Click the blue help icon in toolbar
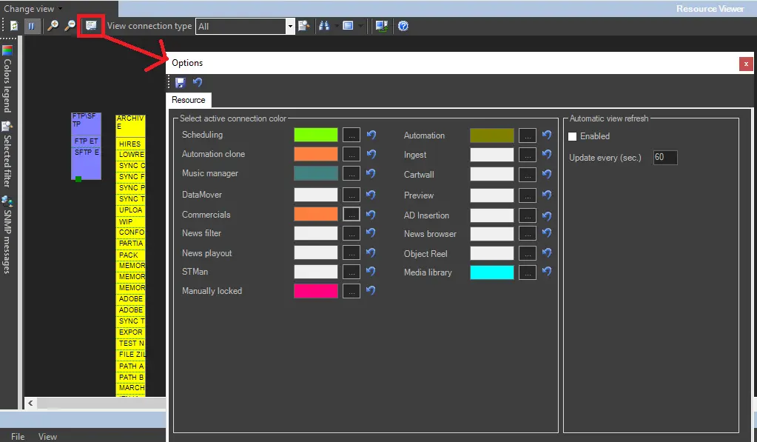Screen dimensions: 757x442 (x=403, y=26)
